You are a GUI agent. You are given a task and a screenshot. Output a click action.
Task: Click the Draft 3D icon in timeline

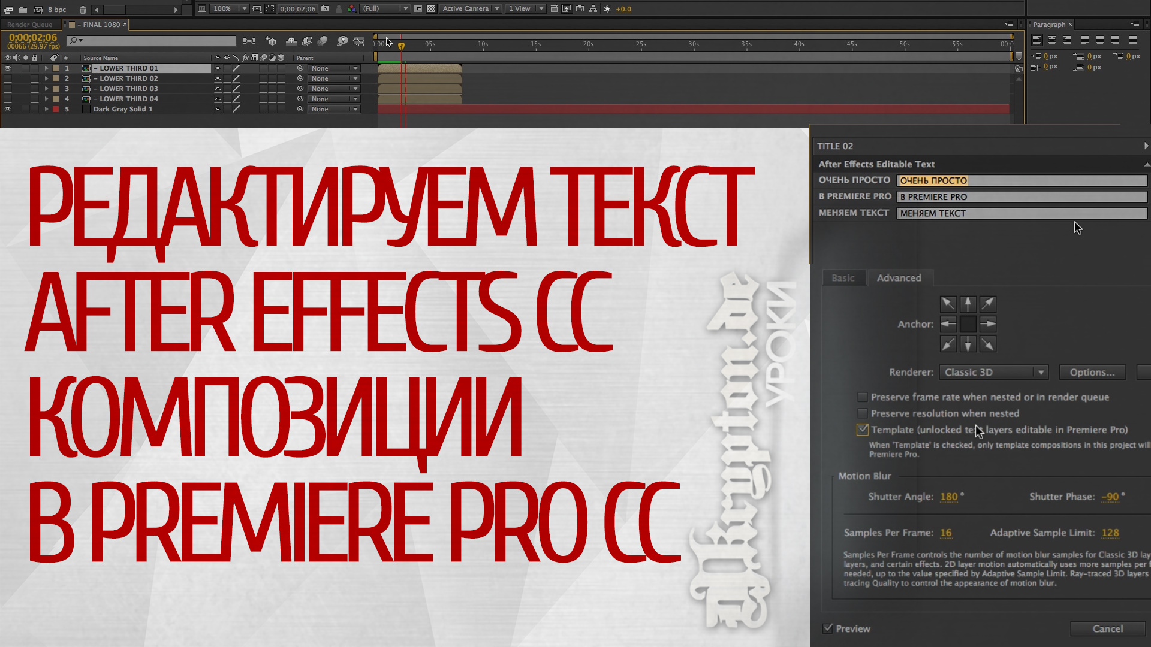pos(271,41)
